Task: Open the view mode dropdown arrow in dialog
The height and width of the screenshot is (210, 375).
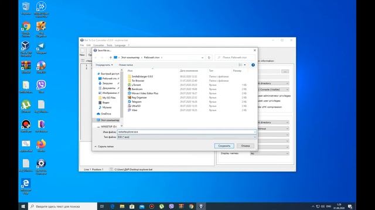Action: pos(245,65)
